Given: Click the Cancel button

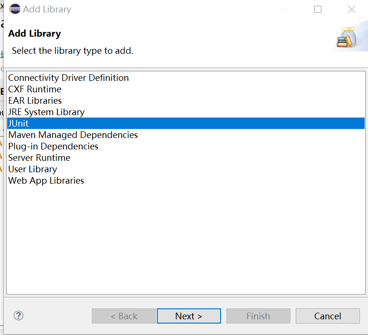Looking at the screenshot, I should (328, 316).
